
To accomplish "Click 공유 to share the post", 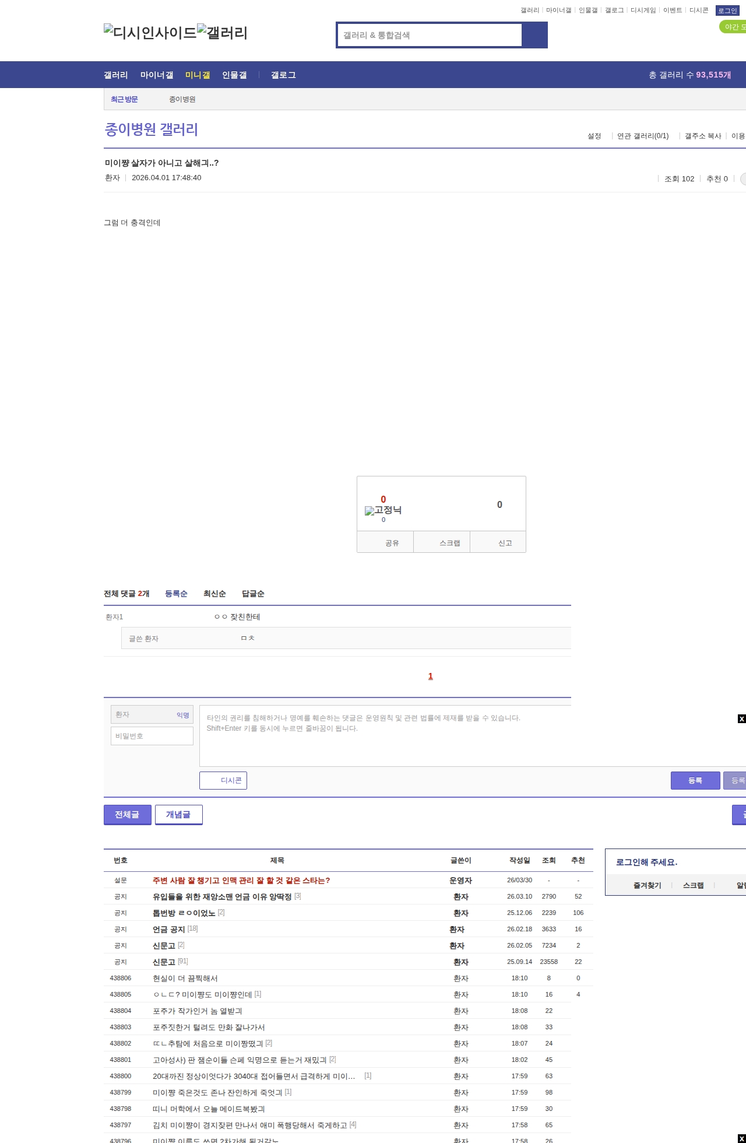I will tap(385, 542).
